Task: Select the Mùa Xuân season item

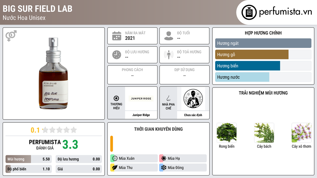Action: (x=134, y=159)
